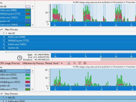The width and height of the screenshot is (136, 102).
Task: Click the 45 mark on lower graph time axis
Action: coord(86,89)
